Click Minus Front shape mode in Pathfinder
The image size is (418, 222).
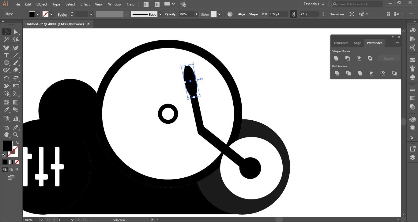(x=348, y=58)
